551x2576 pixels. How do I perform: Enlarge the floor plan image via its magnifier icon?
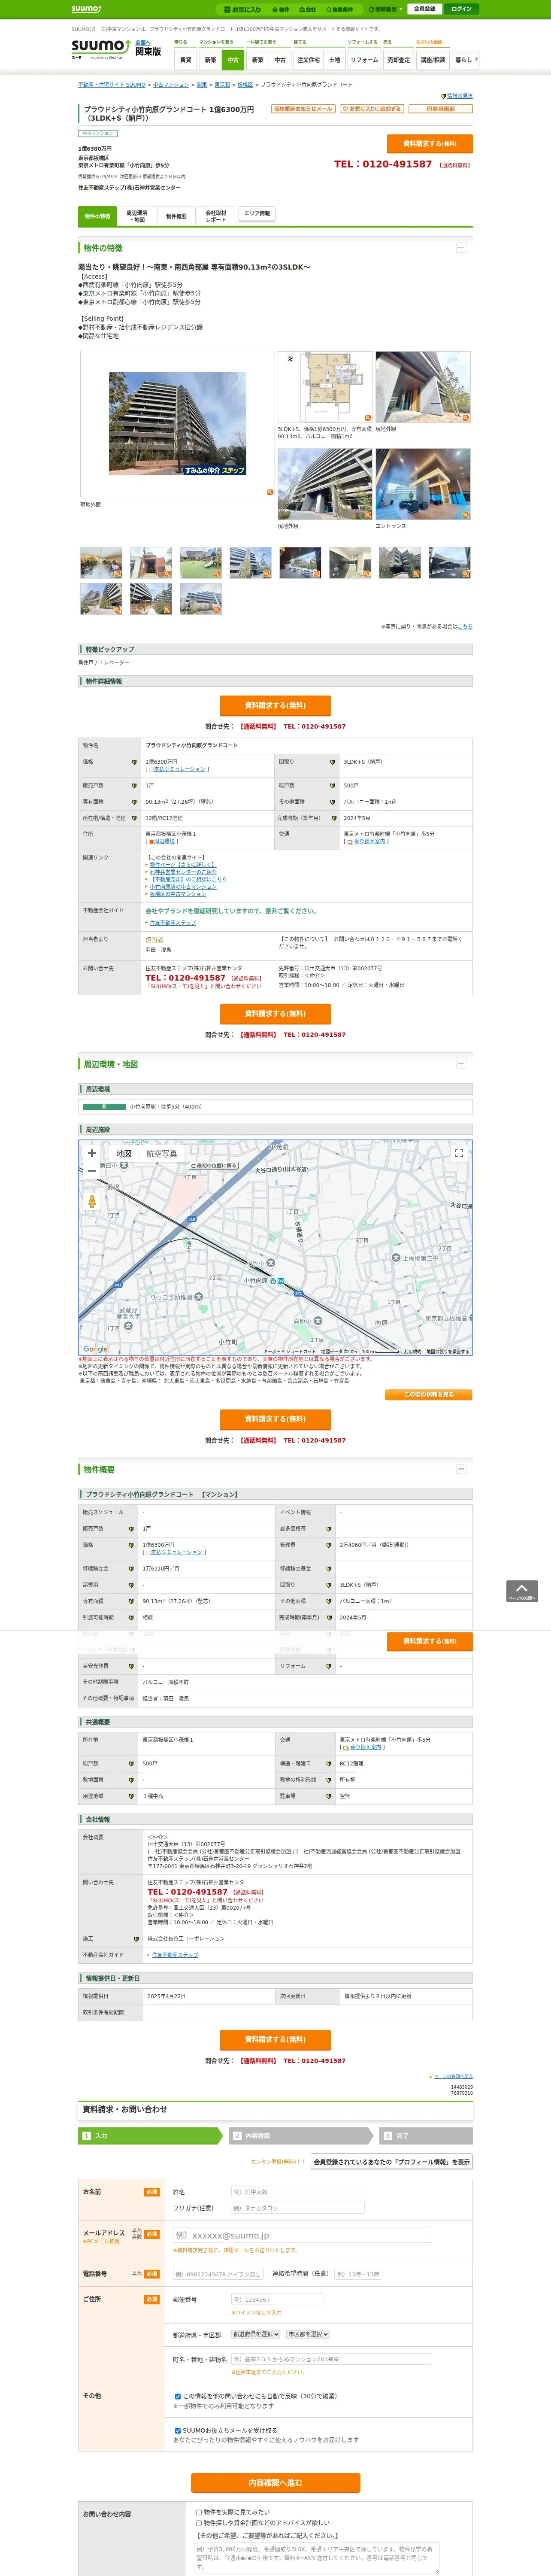[x=368, y=418]
